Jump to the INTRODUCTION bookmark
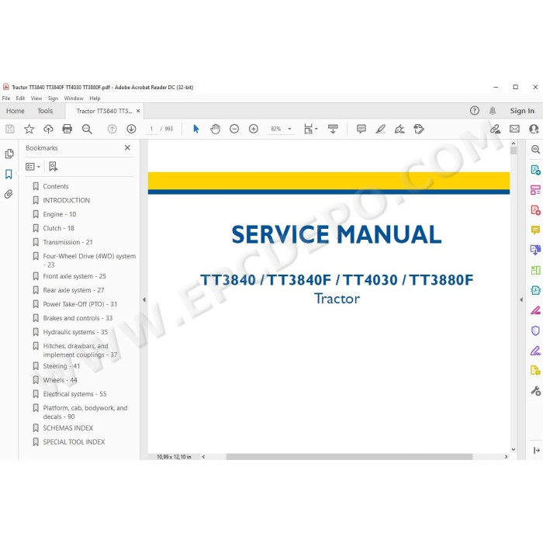This screenshot has height=543, width=543. pyautogui.click(x=66, y=200)
